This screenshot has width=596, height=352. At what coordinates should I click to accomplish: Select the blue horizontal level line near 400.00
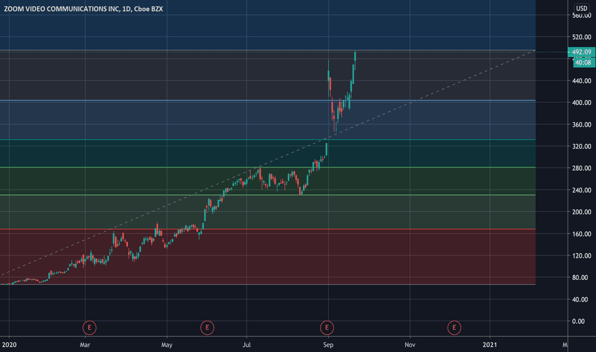coord(267,100)
